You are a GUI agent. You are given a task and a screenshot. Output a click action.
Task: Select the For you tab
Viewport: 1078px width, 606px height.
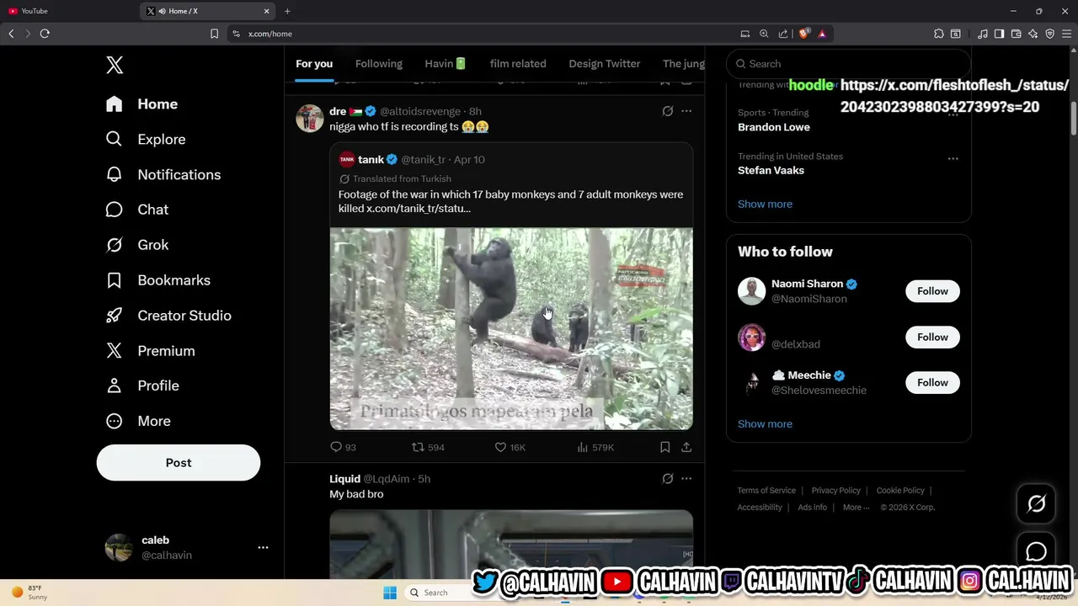point(314,64)
